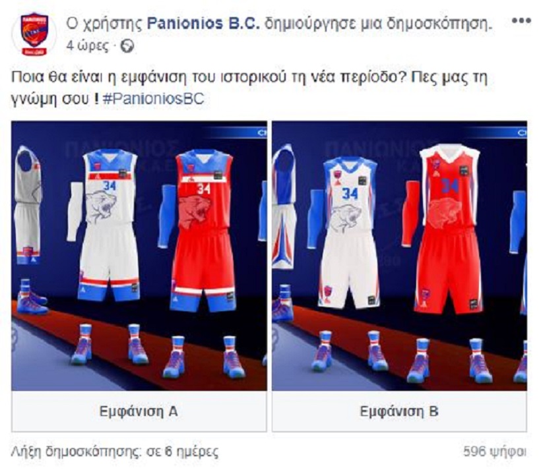The image size is (541, 470).
Task: Click the red arm sleeve in option B image
Action: tap(410, 214)
